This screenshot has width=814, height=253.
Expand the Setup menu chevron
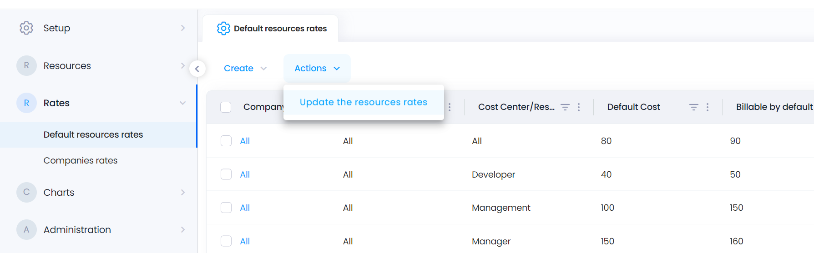coord(182,28)
